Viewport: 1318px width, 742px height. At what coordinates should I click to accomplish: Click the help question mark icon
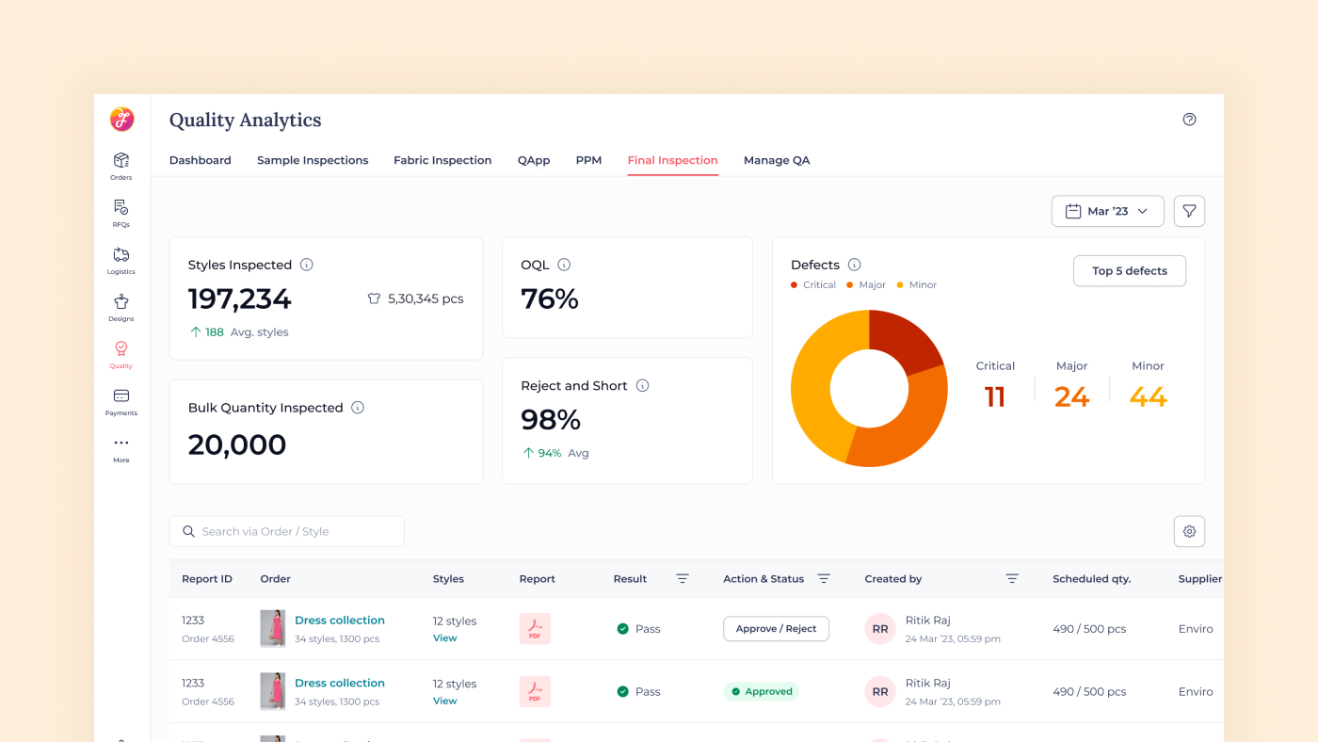tap(1189, 120)
